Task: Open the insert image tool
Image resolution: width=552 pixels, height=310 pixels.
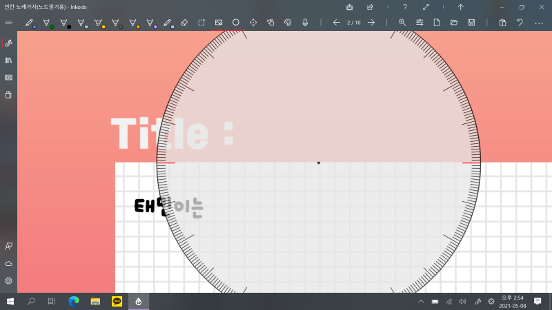Action: 219,23
